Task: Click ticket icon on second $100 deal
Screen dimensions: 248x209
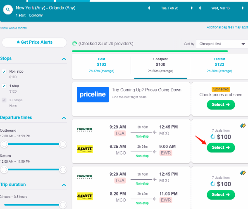Action: click(x=243, y=173)
